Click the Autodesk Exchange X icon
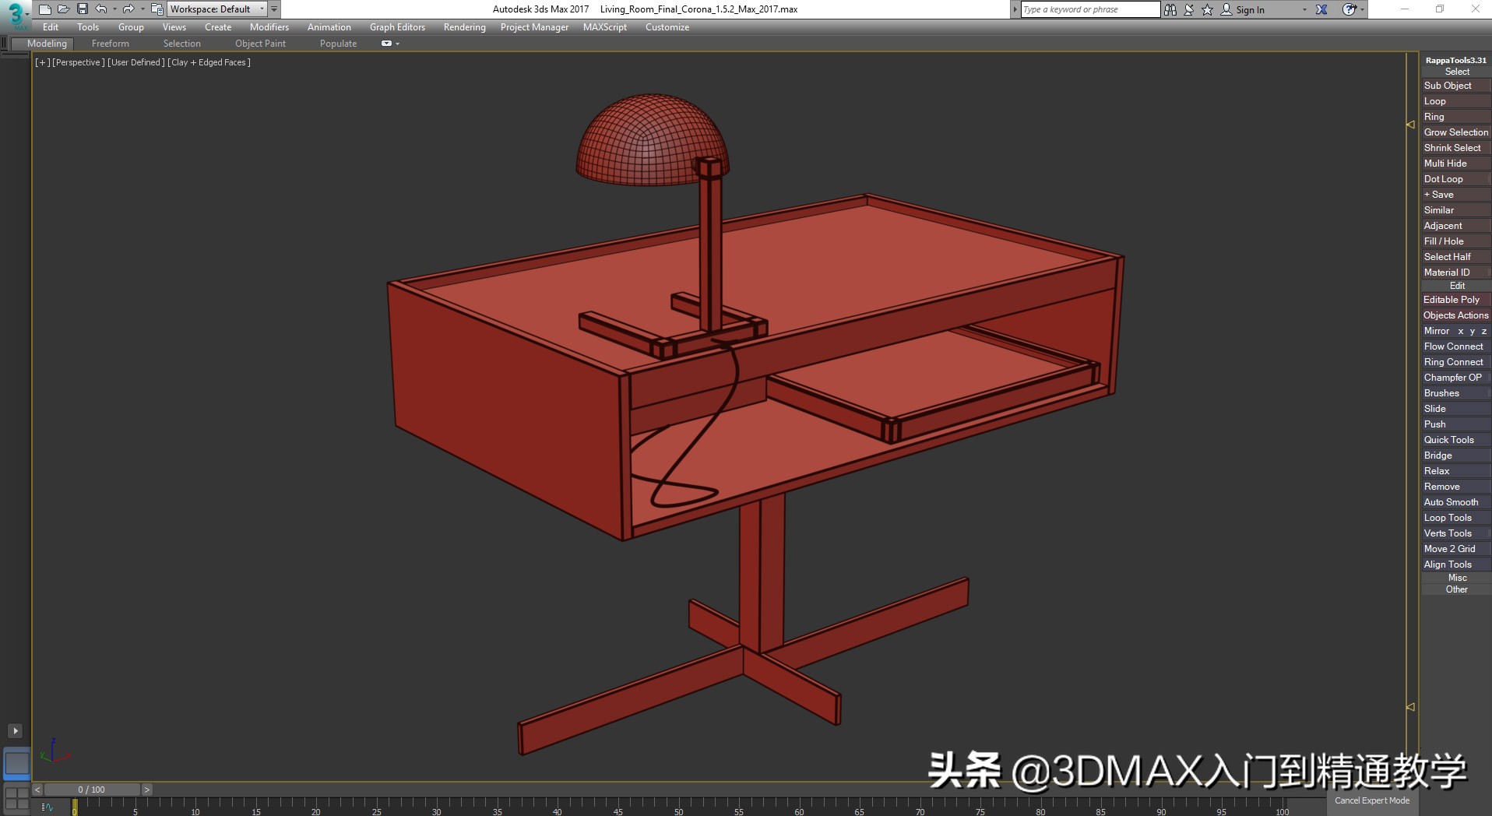The height and width of the screenshot is (816, 1492). [x=1321, y=9]
